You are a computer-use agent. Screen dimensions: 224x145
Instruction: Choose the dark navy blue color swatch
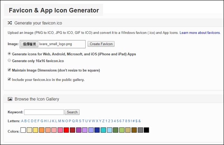[x=97, y=130]
